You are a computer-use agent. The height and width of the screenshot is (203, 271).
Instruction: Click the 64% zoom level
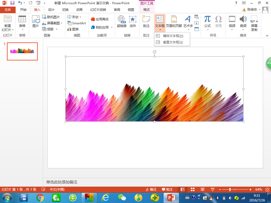tap(259, 189)
